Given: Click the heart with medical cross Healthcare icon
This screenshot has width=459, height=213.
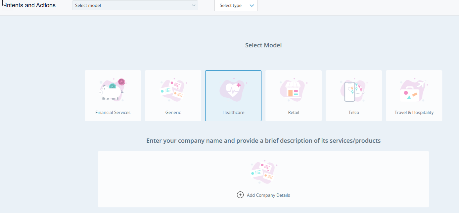Looking at the screenshot, I should (x=233, y=89).
